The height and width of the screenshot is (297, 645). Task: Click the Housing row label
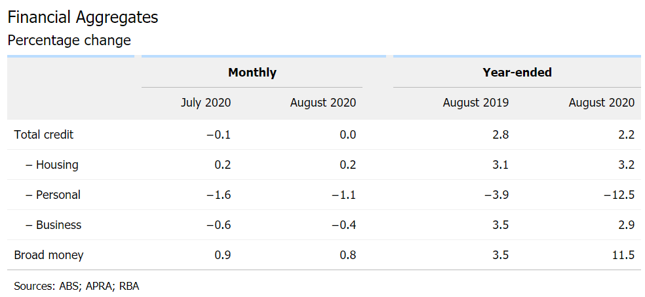[52, 165]
